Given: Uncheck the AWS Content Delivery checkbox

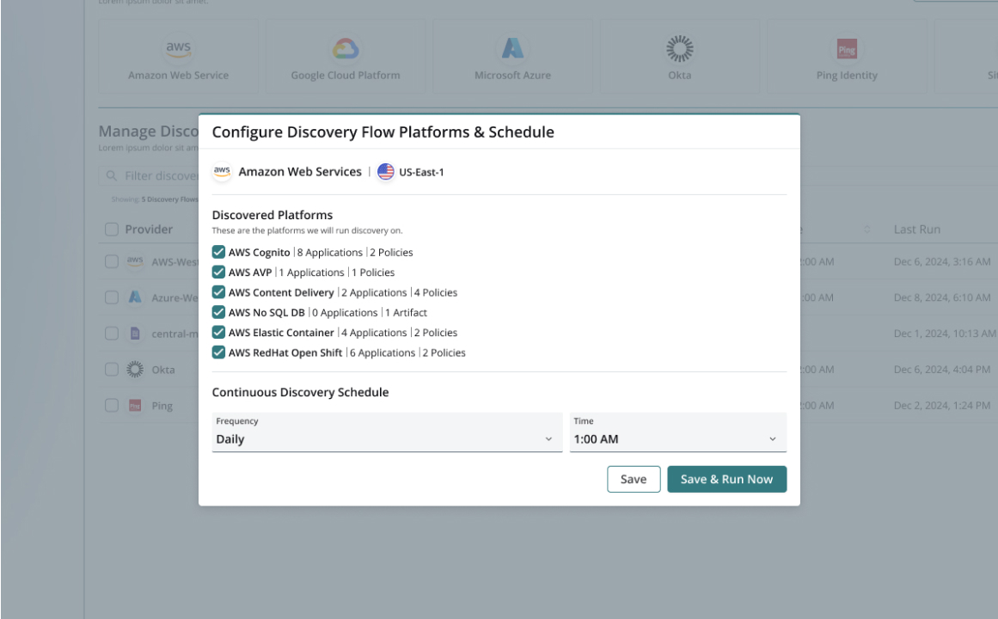Looking at the screenshot, I should coord(218,291).
